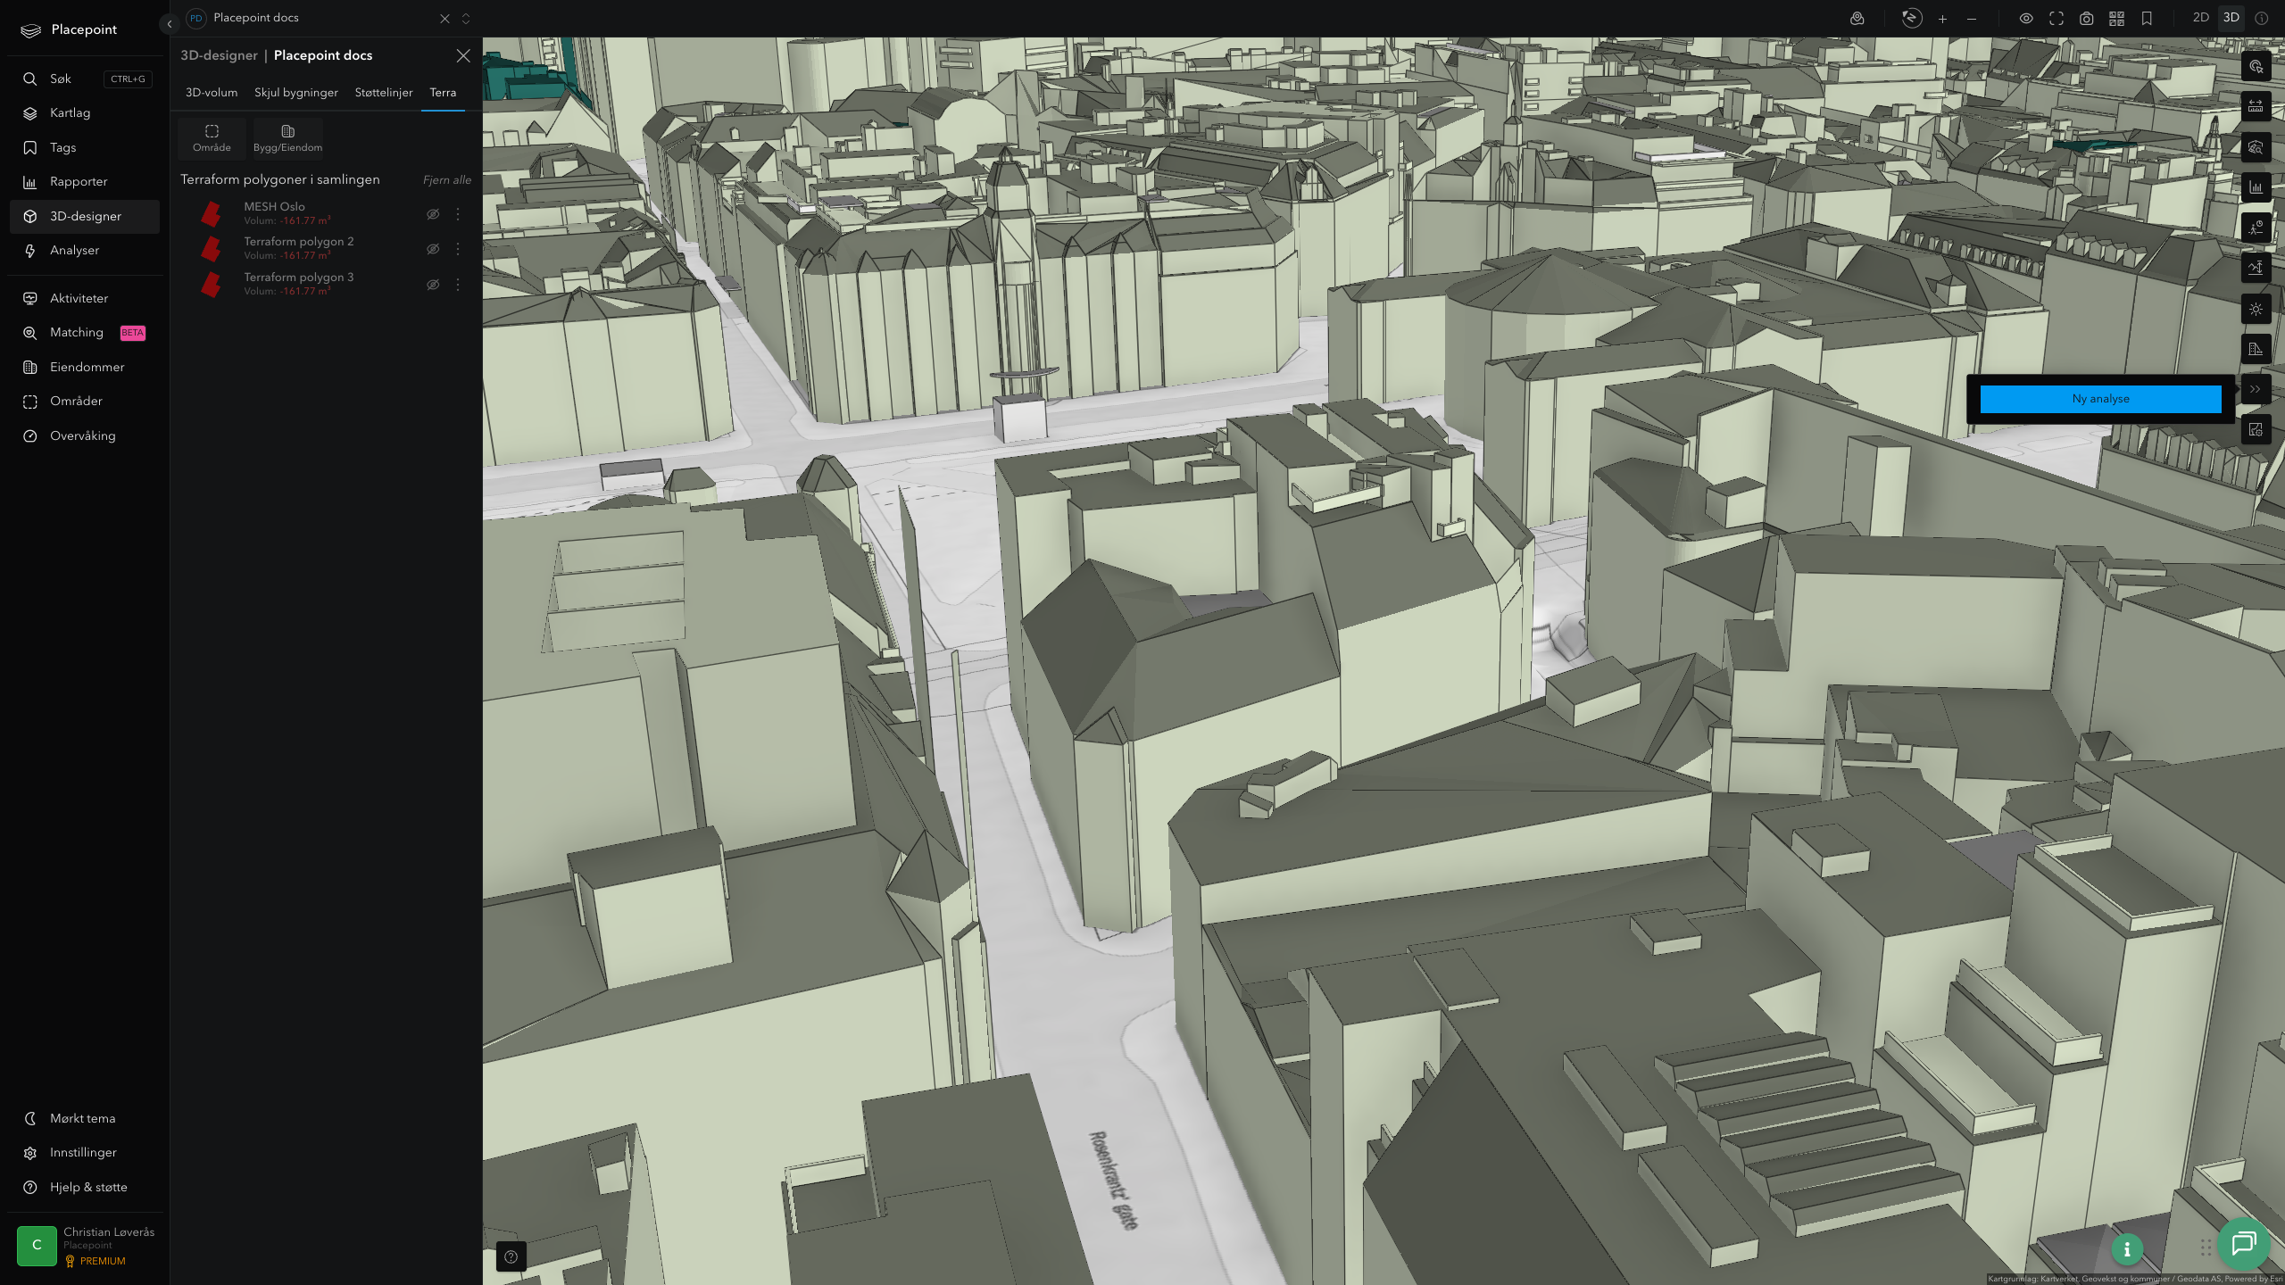Open Tags in sidebar
2285x1285 pixels.
click(85, 147)
